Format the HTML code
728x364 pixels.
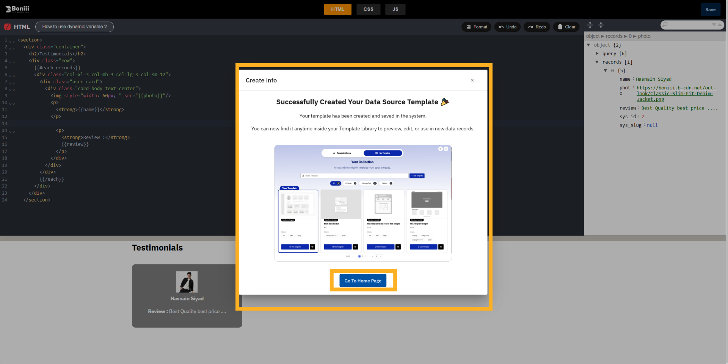point(477,27)
